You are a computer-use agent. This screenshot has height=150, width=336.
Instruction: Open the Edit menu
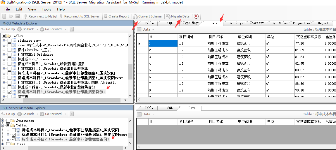click(x=19, y=9)
